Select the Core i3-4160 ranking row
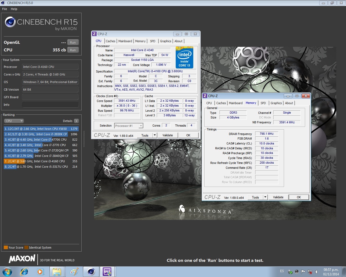Screen dimensions: 346x277 41,161
